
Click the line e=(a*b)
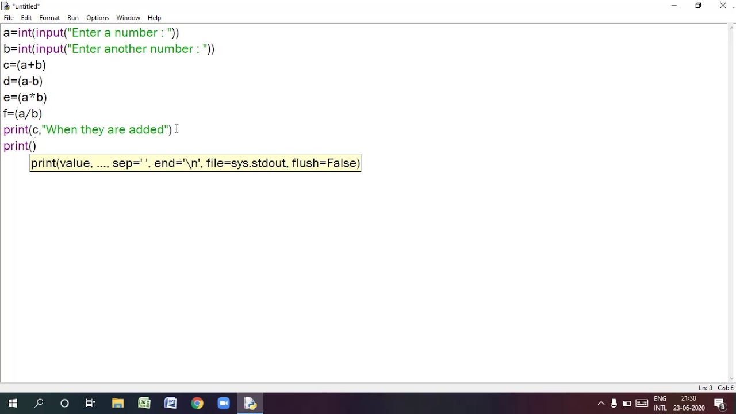coord(25,97)
